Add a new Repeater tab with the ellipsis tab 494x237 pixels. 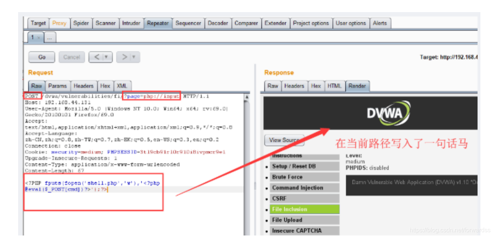pos(50,37)
